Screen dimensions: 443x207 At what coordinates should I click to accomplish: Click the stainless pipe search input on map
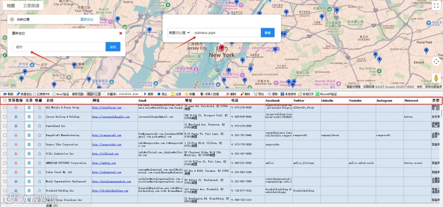coord(226,33)
